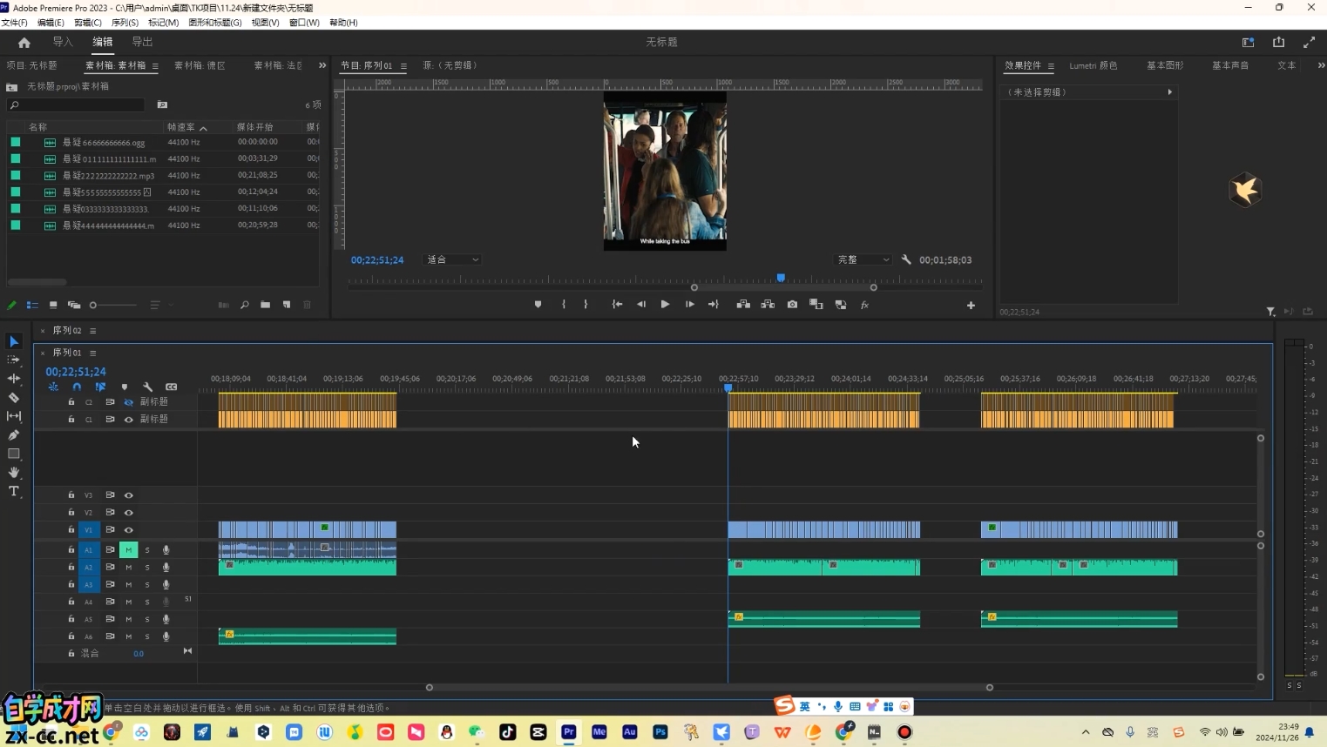Switch project panel to list view
This screenshot has height=747, width=1327.
(x=32, y=305)
